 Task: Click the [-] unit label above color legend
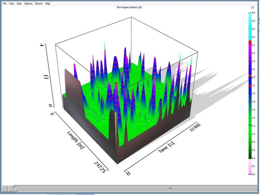coord(252,7)
